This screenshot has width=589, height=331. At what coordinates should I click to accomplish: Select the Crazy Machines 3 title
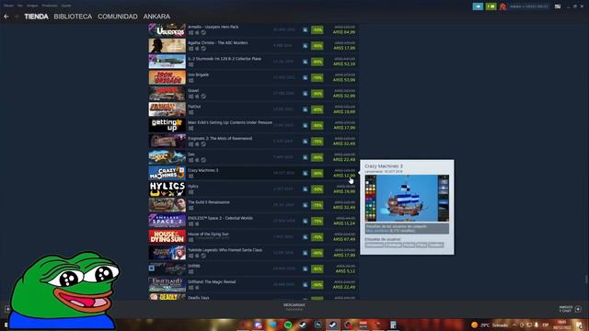202,170
